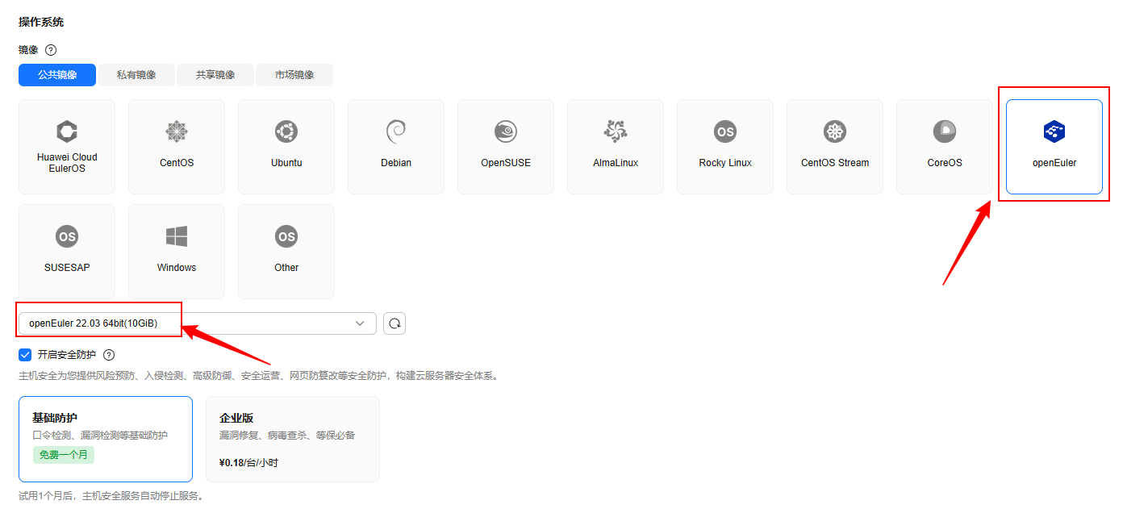Select the CentOS Stream icon
This screenshot has height=513, width=1123.
coord(835,131)
